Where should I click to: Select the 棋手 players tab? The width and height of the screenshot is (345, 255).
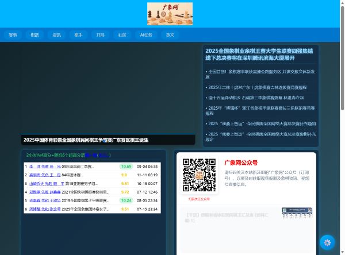pos(78,35)
